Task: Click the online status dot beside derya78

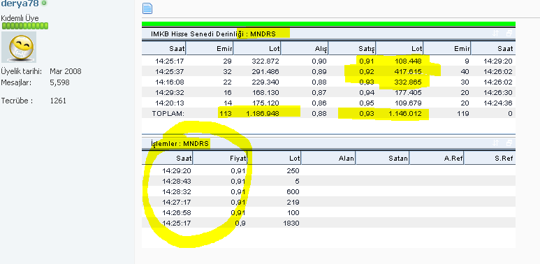Action: pos(44,3)
